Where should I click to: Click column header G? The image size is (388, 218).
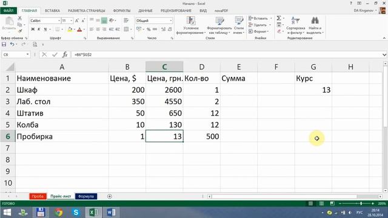click(313, 67)
